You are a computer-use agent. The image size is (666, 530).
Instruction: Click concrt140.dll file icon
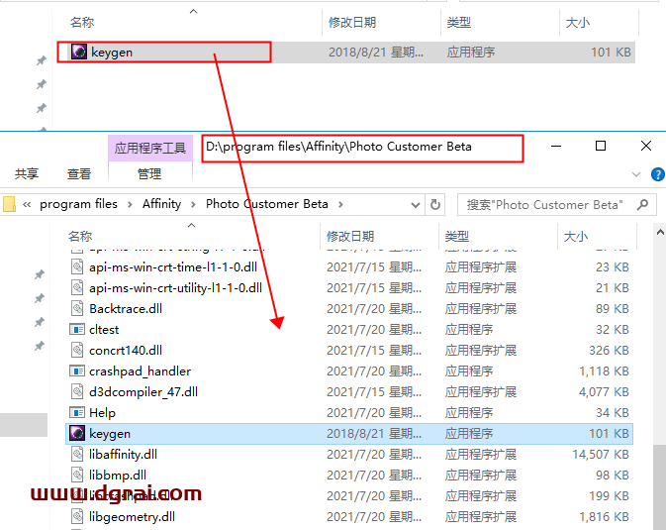tap(77, 351)
